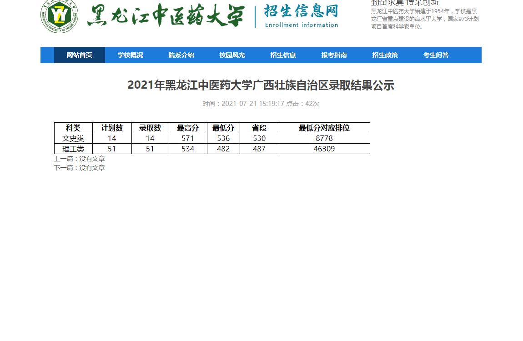Click the 省段 value 530 cell
Viewport: 523px width, 341px height.
pyautogui.click(x=260, y=138)
